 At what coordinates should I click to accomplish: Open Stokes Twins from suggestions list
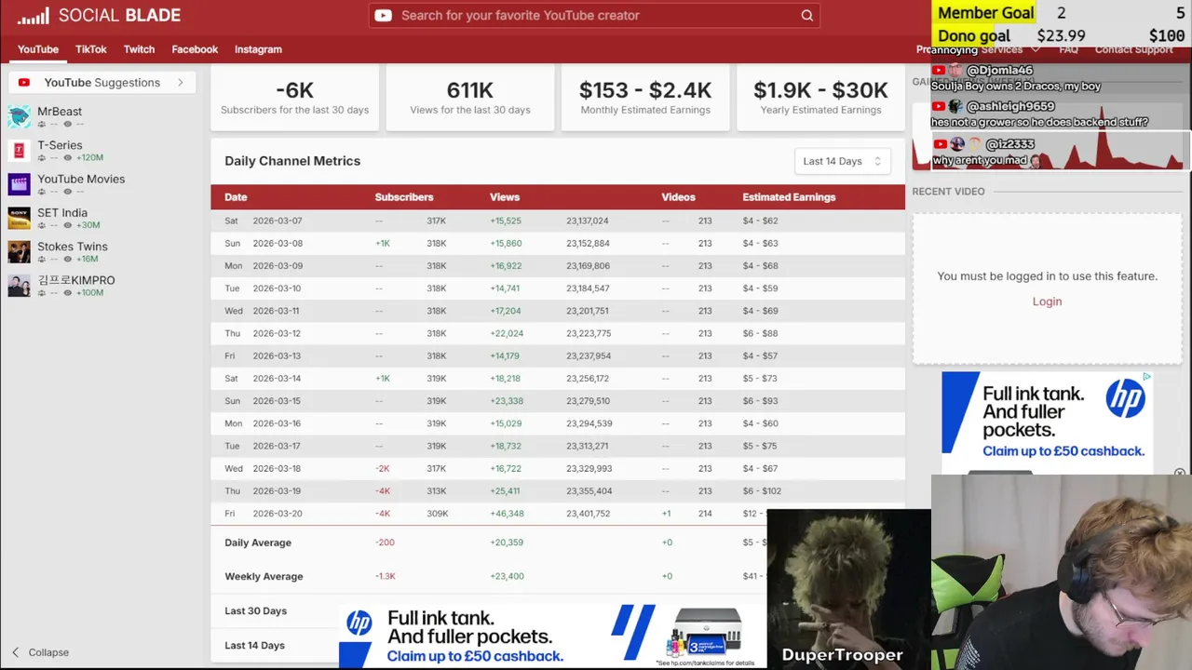pyautogui.click(x=73, y=247)
